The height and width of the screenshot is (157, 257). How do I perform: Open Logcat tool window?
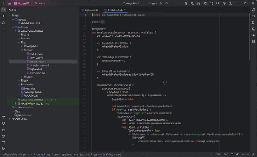click(x=3, y=130)
